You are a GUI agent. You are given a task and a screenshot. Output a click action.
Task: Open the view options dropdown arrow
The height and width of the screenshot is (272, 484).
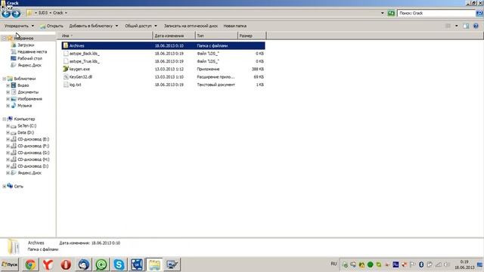457,26
